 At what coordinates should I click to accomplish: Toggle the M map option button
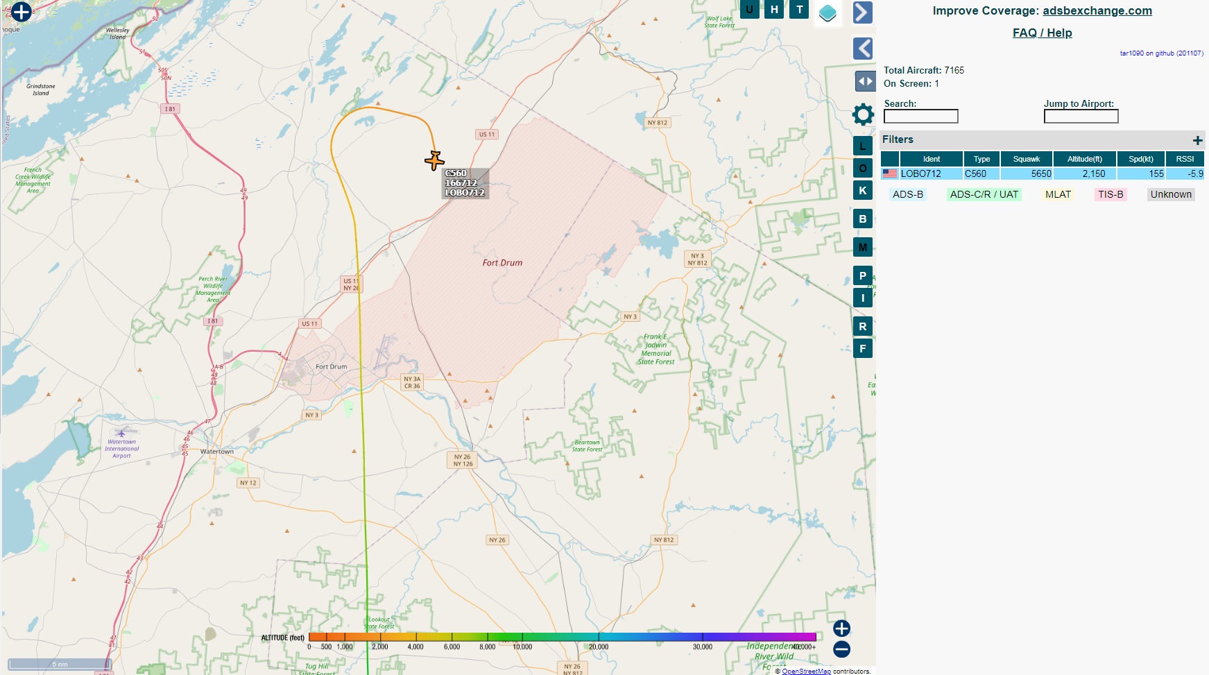863,247
